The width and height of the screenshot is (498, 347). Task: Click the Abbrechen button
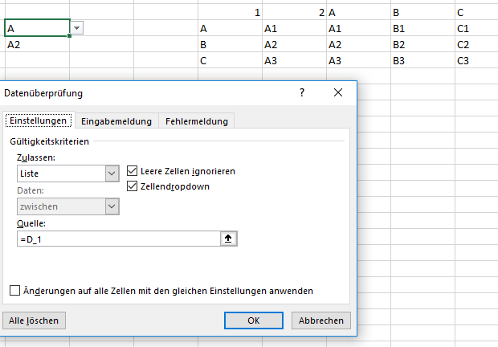(321, 320)
